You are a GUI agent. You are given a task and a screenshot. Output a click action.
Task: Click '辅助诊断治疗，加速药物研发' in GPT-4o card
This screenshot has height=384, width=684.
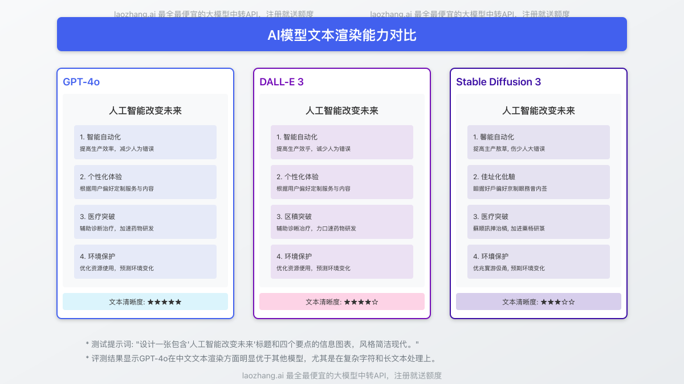(117, 229)
